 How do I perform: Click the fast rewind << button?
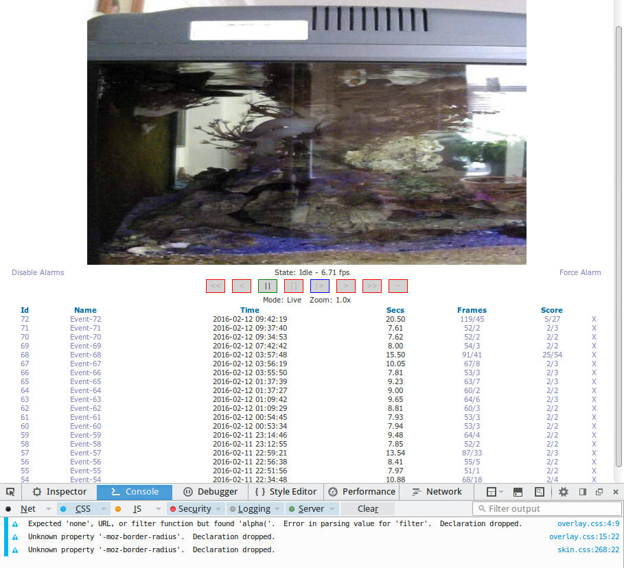pyautogui.click(x=216, y=286)
